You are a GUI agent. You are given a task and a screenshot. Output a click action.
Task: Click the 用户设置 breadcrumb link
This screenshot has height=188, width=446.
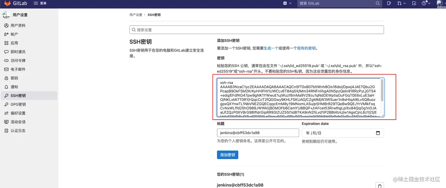(136, 15)
